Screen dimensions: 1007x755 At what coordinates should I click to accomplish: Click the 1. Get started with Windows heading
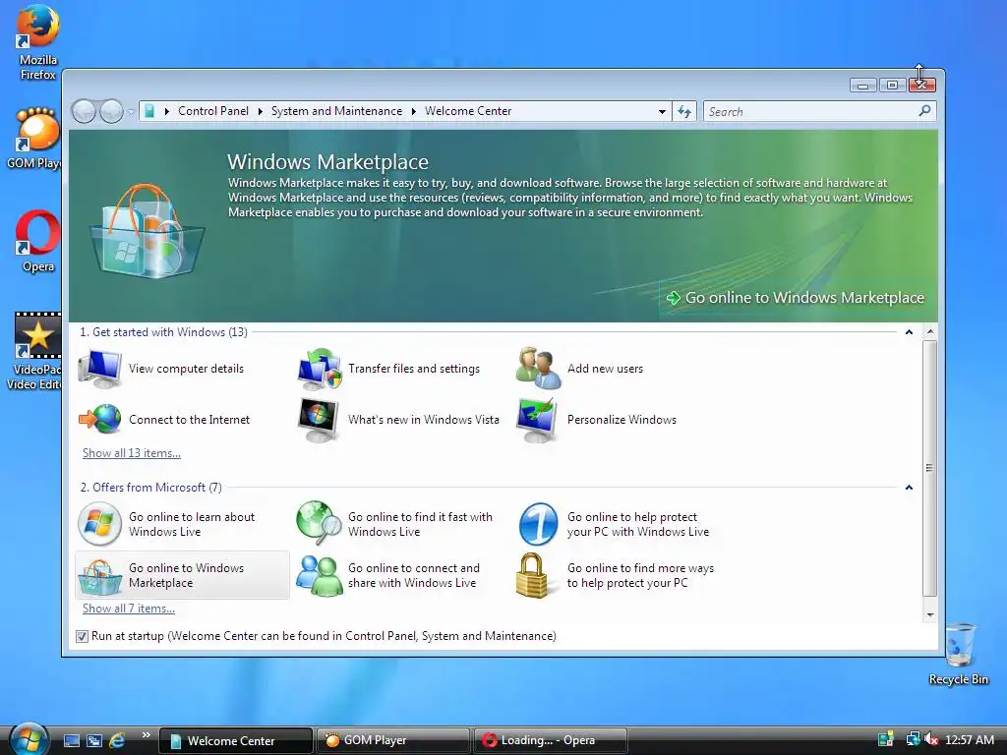pos(164,332)
